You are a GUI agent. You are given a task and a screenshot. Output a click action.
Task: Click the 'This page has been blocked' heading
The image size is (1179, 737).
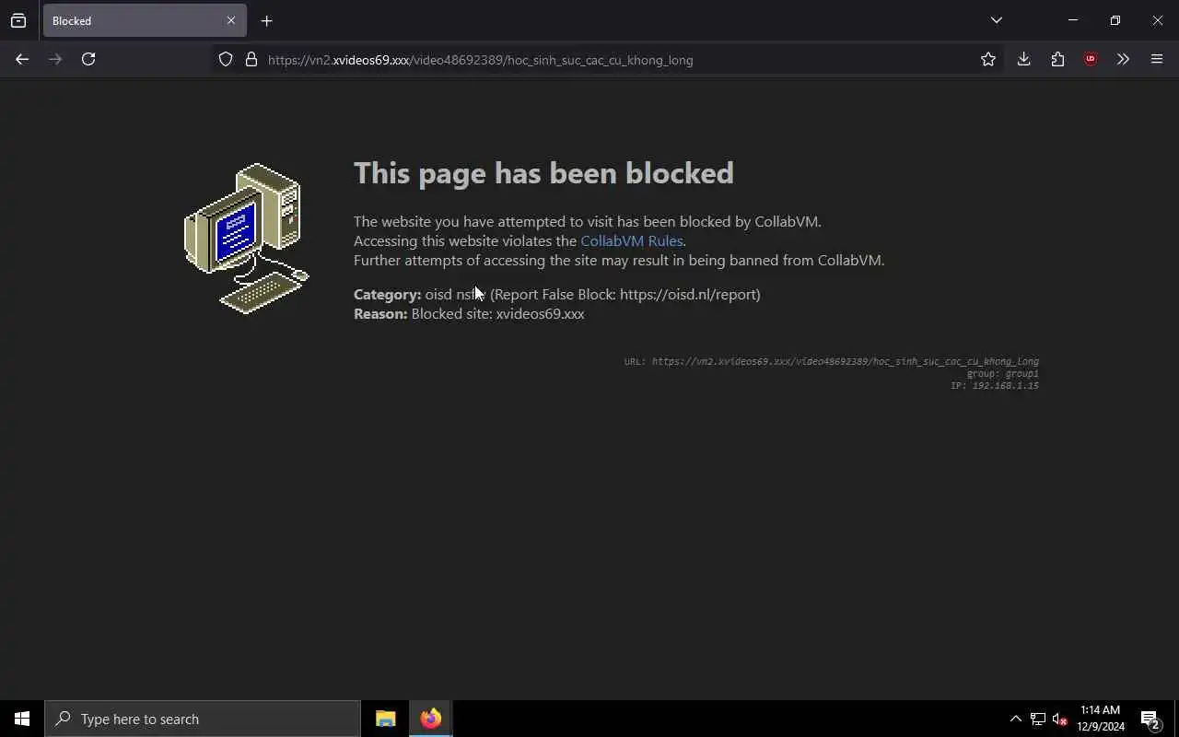coord(543,173)
